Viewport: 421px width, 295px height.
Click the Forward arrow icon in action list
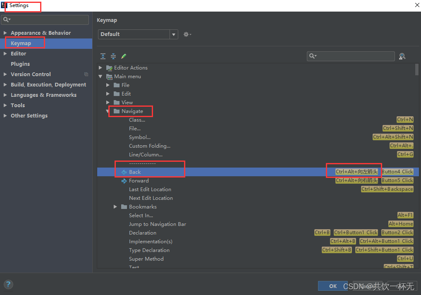[x=124, y=181]
